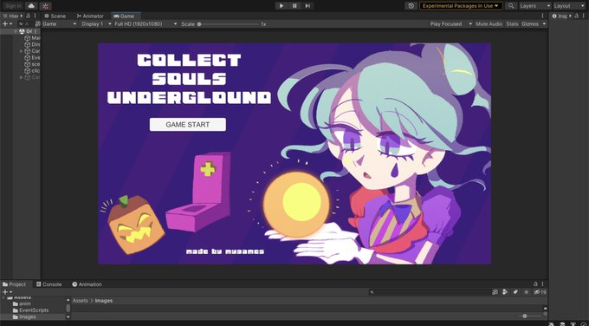Image resolution: width=589 pixels, height=326 pixels.
Task: Open the Layout dropdown
Action: pos(569,6)
